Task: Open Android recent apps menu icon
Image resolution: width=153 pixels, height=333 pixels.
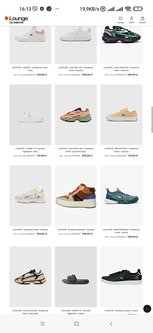Action: pos(43,324)
